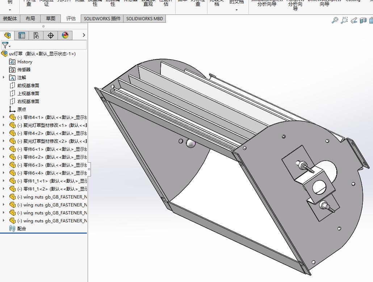373x282 pixels.
Task: Open the SOLIDWORKS 插件 tab
Action: coord(102,18)
